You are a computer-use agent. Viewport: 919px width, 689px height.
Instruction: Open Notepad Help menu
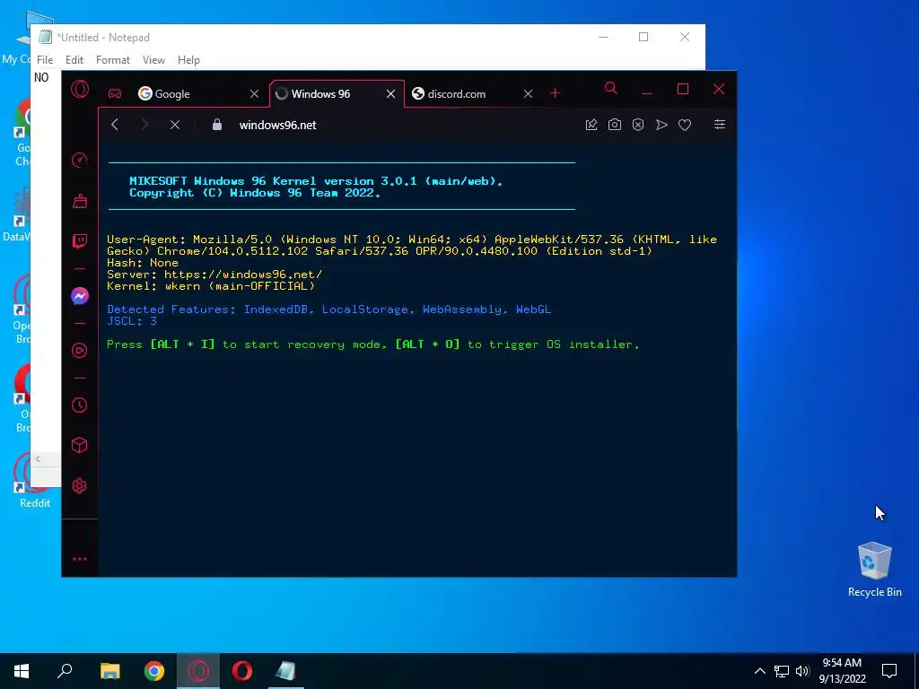[188, 60]
